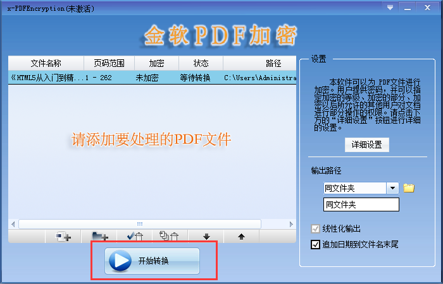This screenshot has width=443, height=284.
Task: Start conversion with 开始转换 button
Action: coord(153,261)
